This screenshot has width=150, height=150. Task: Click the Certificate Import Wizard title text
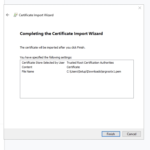click(x=36, y=15)
